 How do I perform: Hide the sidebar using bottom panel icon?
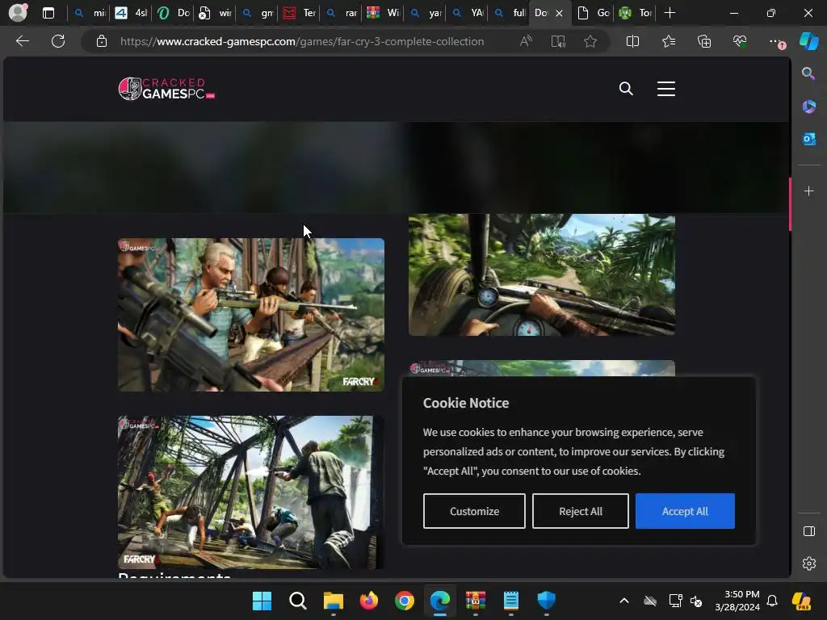808,531
